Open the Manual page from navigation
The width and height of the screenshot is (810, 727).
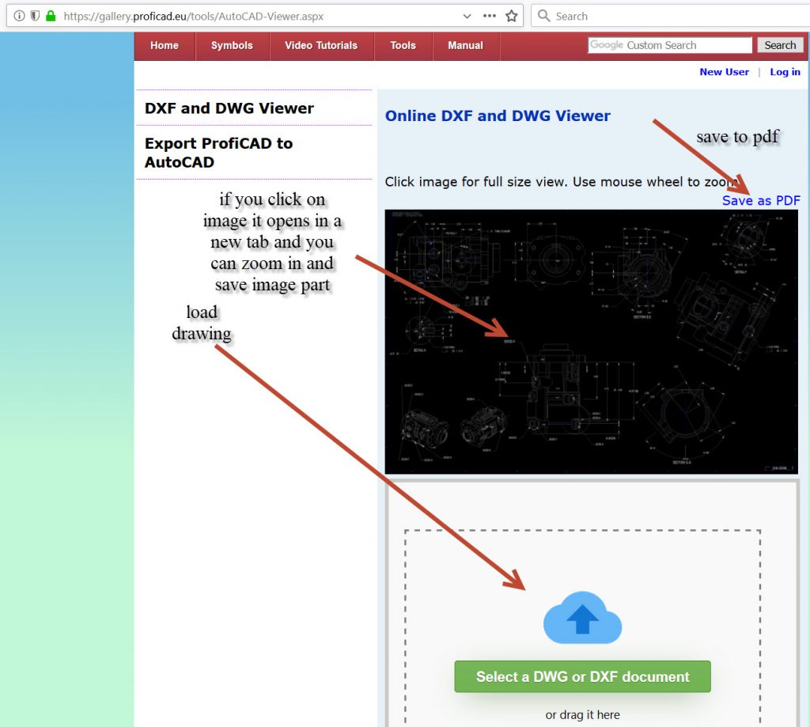point(465,45)
